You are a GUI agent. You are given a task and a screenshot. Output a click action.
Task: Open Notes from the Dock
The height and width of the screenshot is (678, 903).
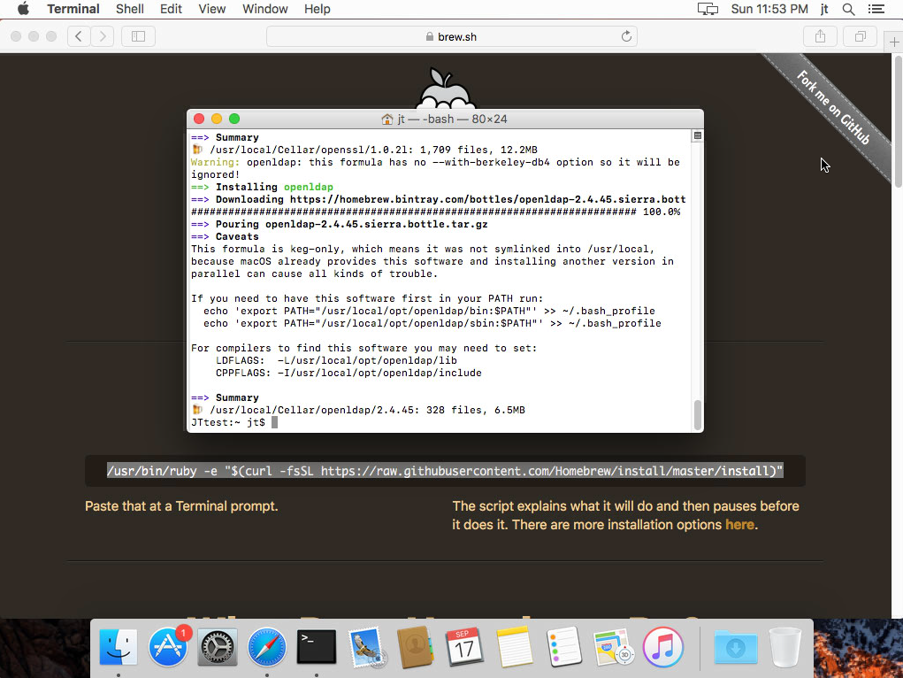[514, 647]
